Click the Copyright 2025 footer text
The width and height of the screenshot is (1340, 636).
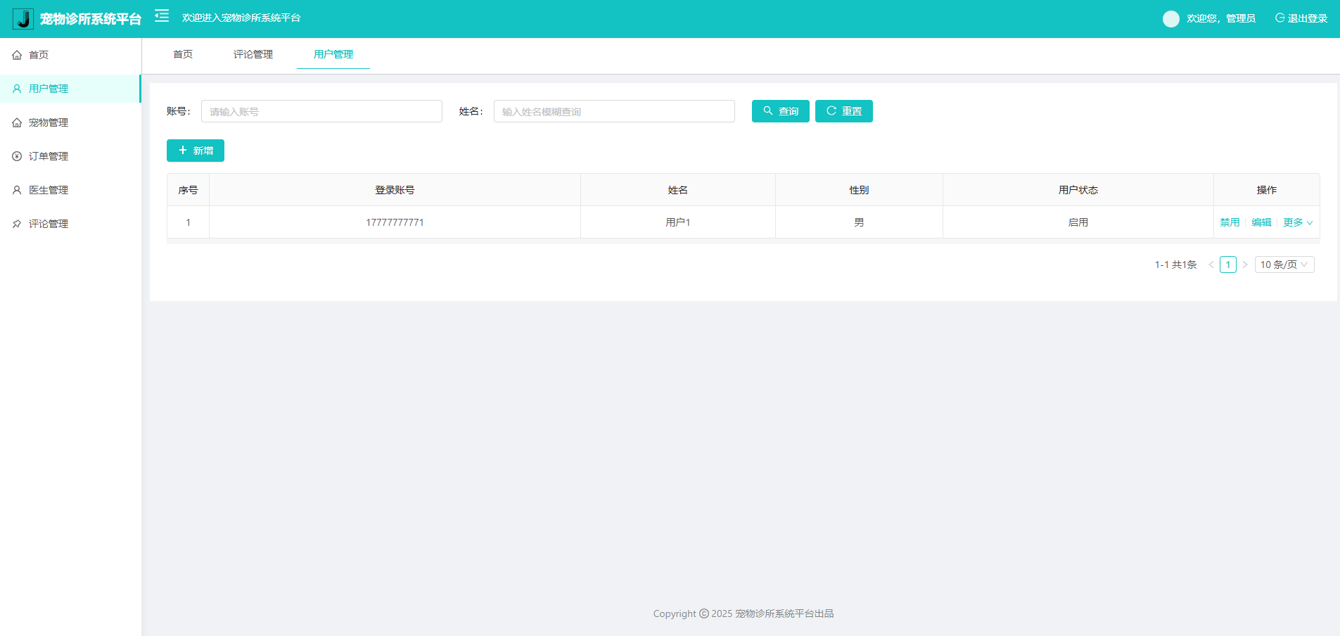pos(744,613)
